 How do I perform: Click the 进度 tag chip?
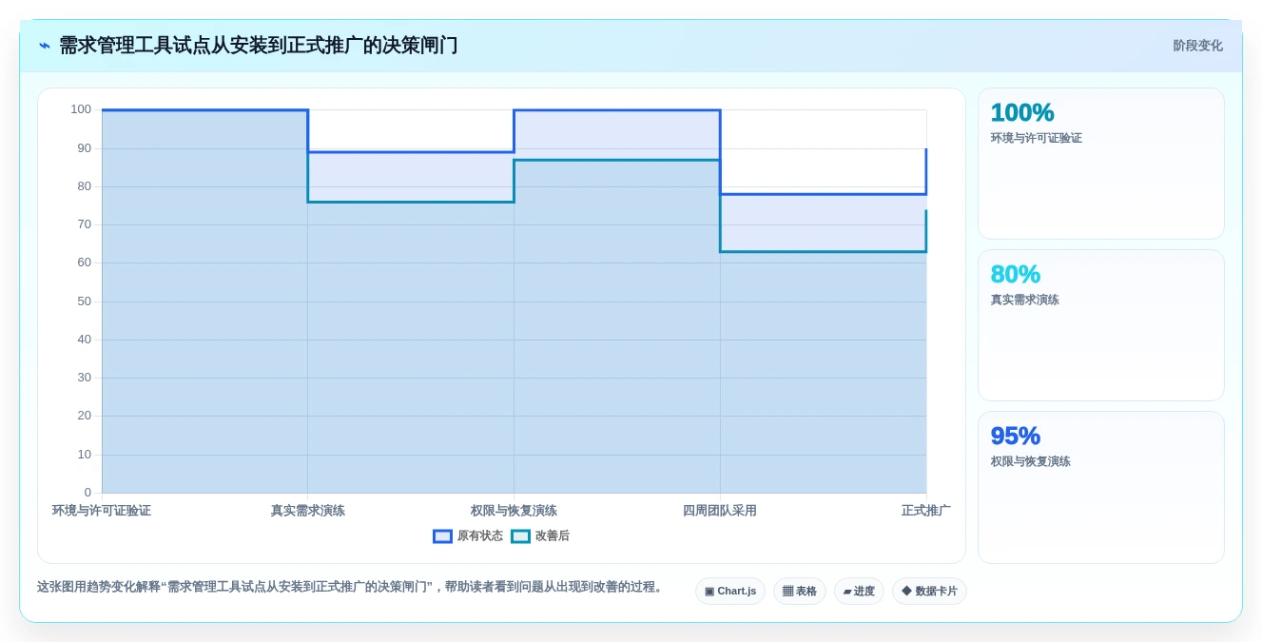pos(859,592)
